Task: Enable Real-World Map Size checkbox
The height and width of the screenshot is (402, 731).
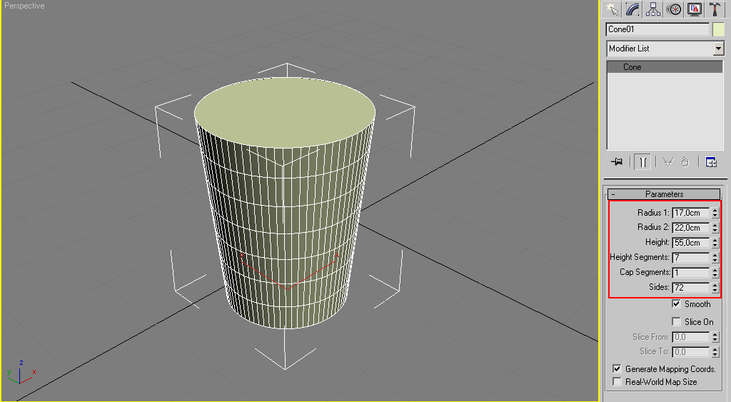Action: click(617, 382)
